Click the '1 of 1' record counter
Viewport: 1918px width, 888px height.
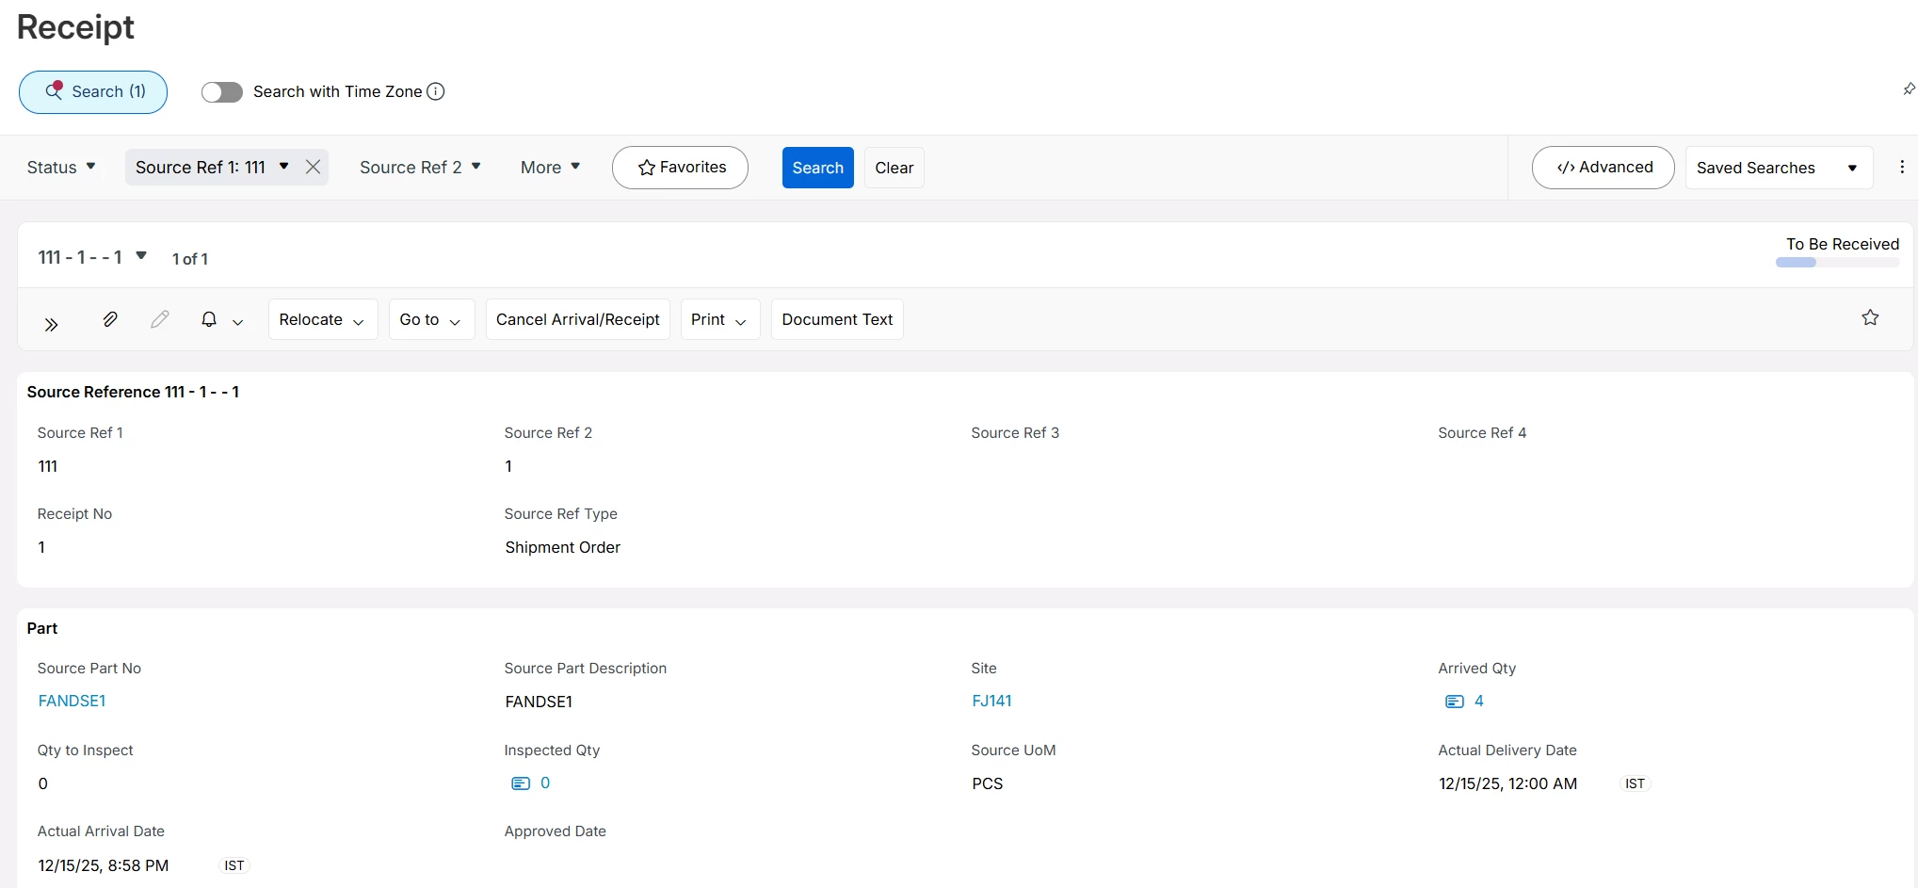click(x=190, y=259)
